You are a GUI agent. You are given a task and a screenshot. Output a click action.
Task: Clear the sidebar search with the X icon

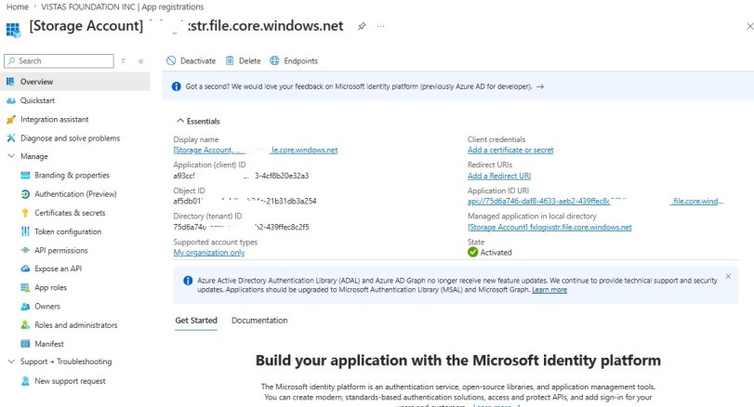124,61
